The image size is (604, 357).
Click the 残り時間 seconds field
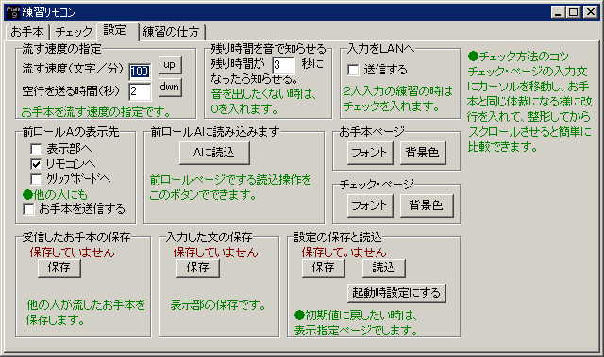pos(283,65)
